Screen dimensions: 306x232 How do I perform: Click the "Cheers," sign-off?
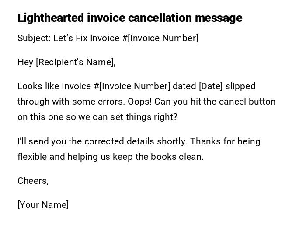(33, 181)
